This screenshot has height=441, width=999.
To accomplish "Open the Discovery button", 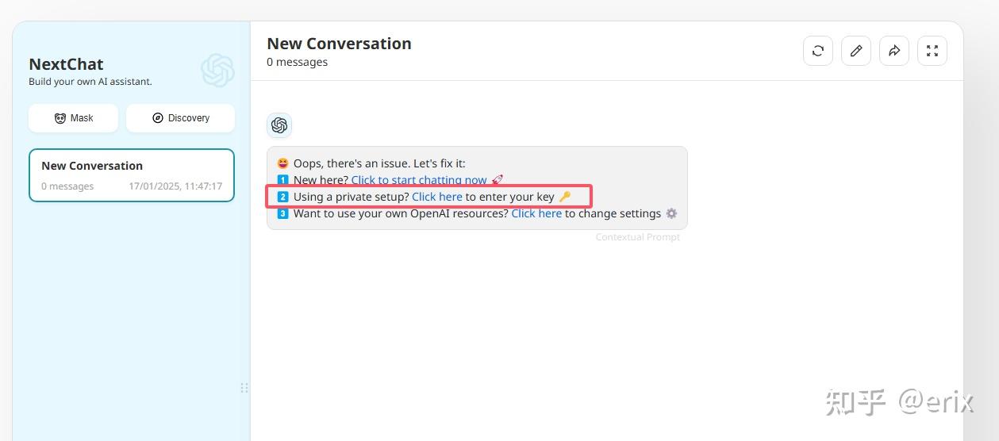I will tap(180, 118).
